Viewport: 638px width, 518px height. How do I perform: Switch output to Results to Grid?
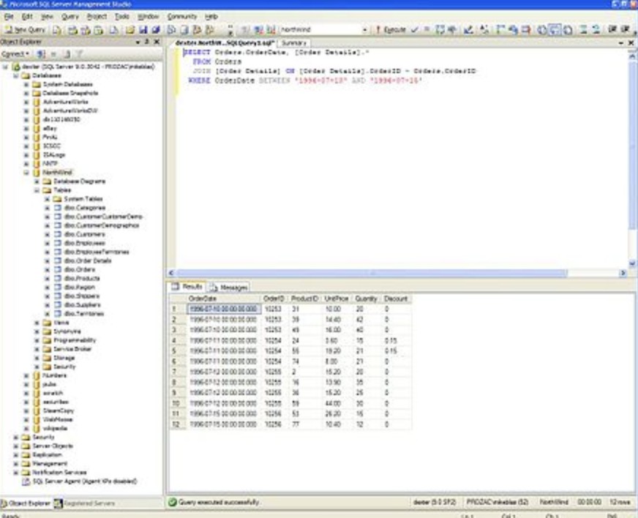click(555, 29)
